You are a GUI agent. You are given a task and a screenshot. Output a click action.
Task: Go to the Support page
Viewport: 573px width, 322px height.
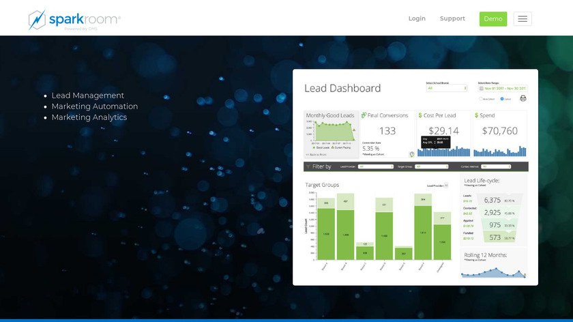tap(452, 18)
